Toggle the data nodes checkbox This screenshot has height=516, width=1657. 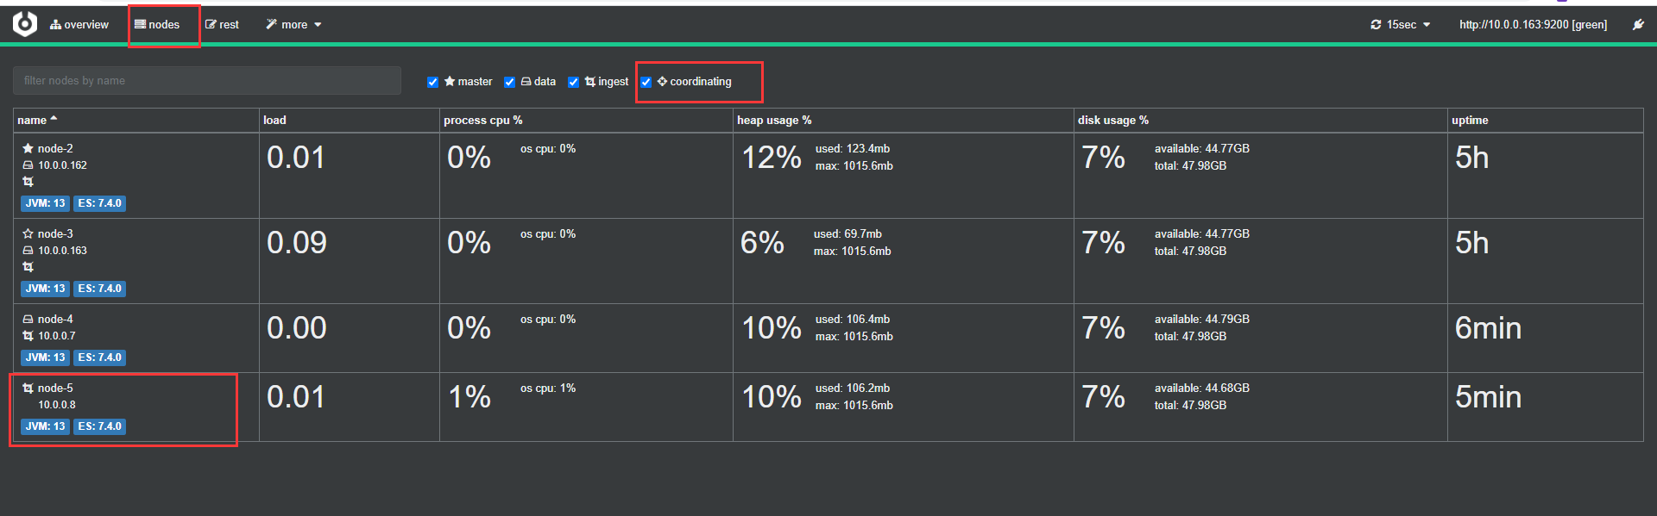tap(509, 82)
